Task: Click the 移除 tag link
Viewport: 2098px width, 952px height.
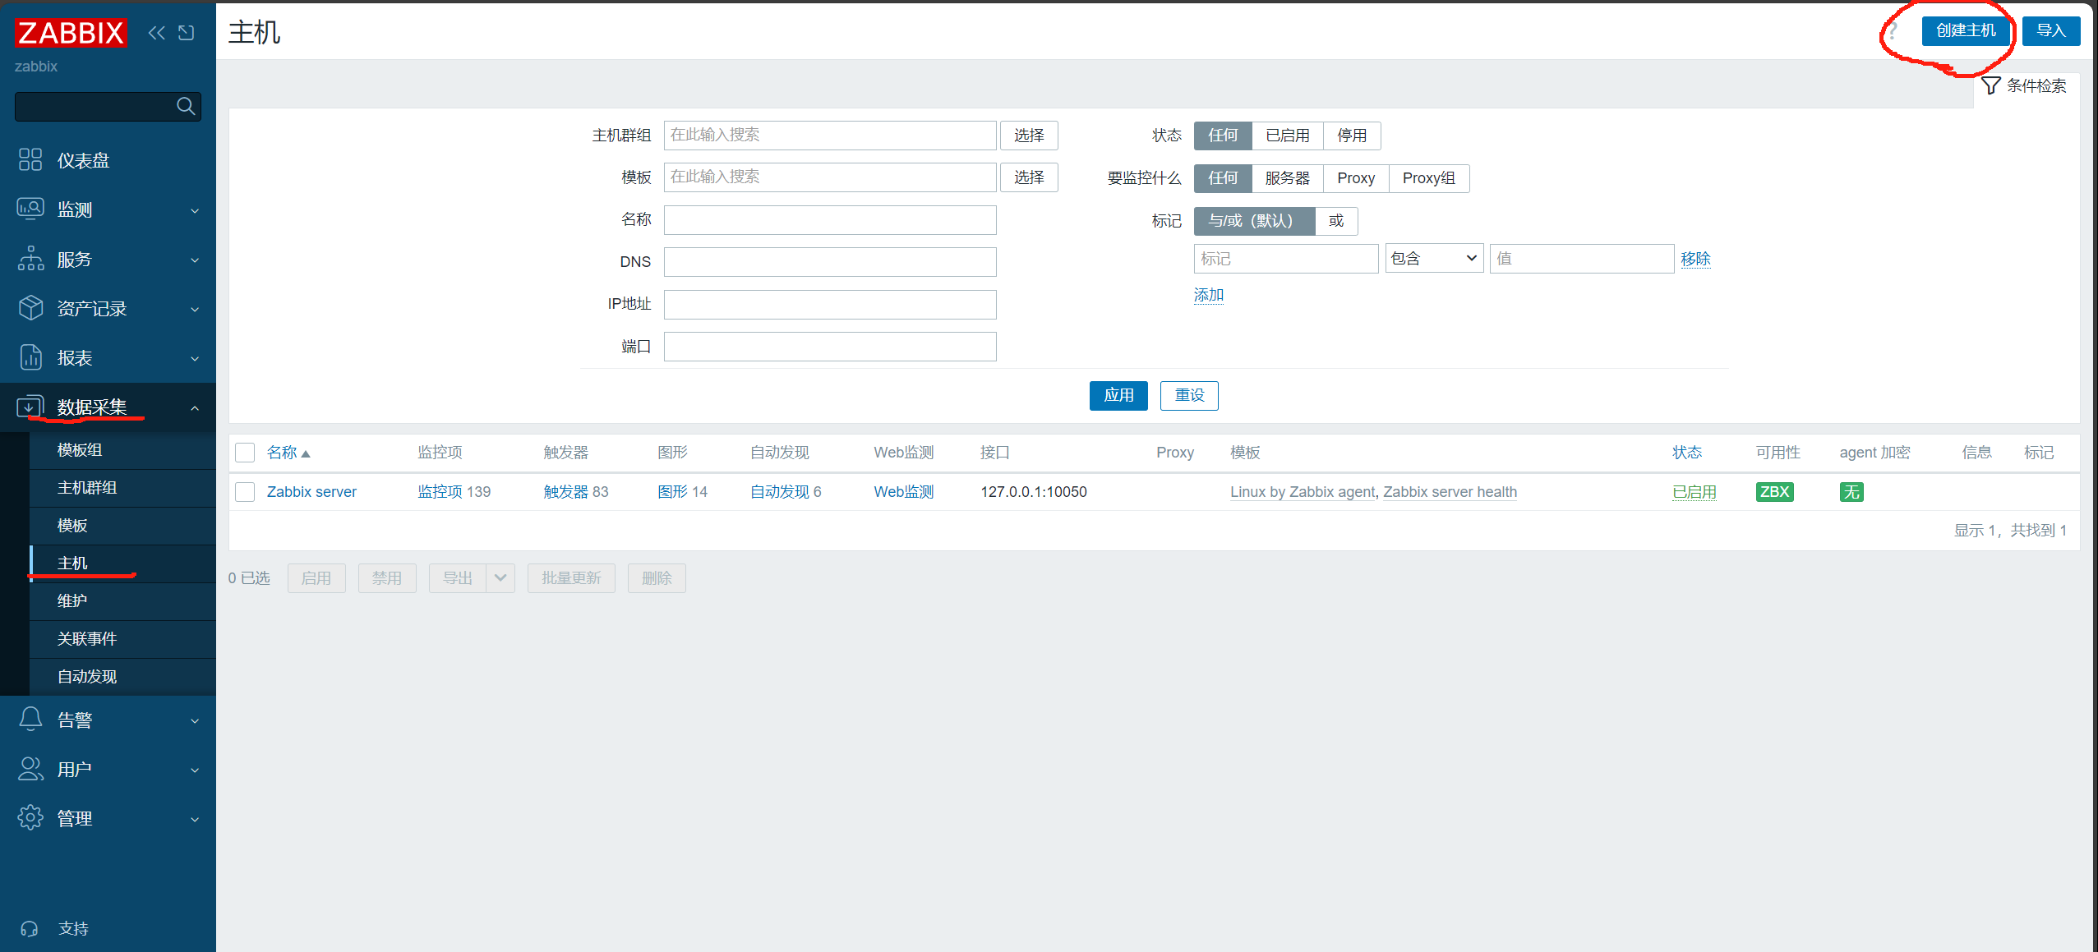Action: pos(1695,259)
